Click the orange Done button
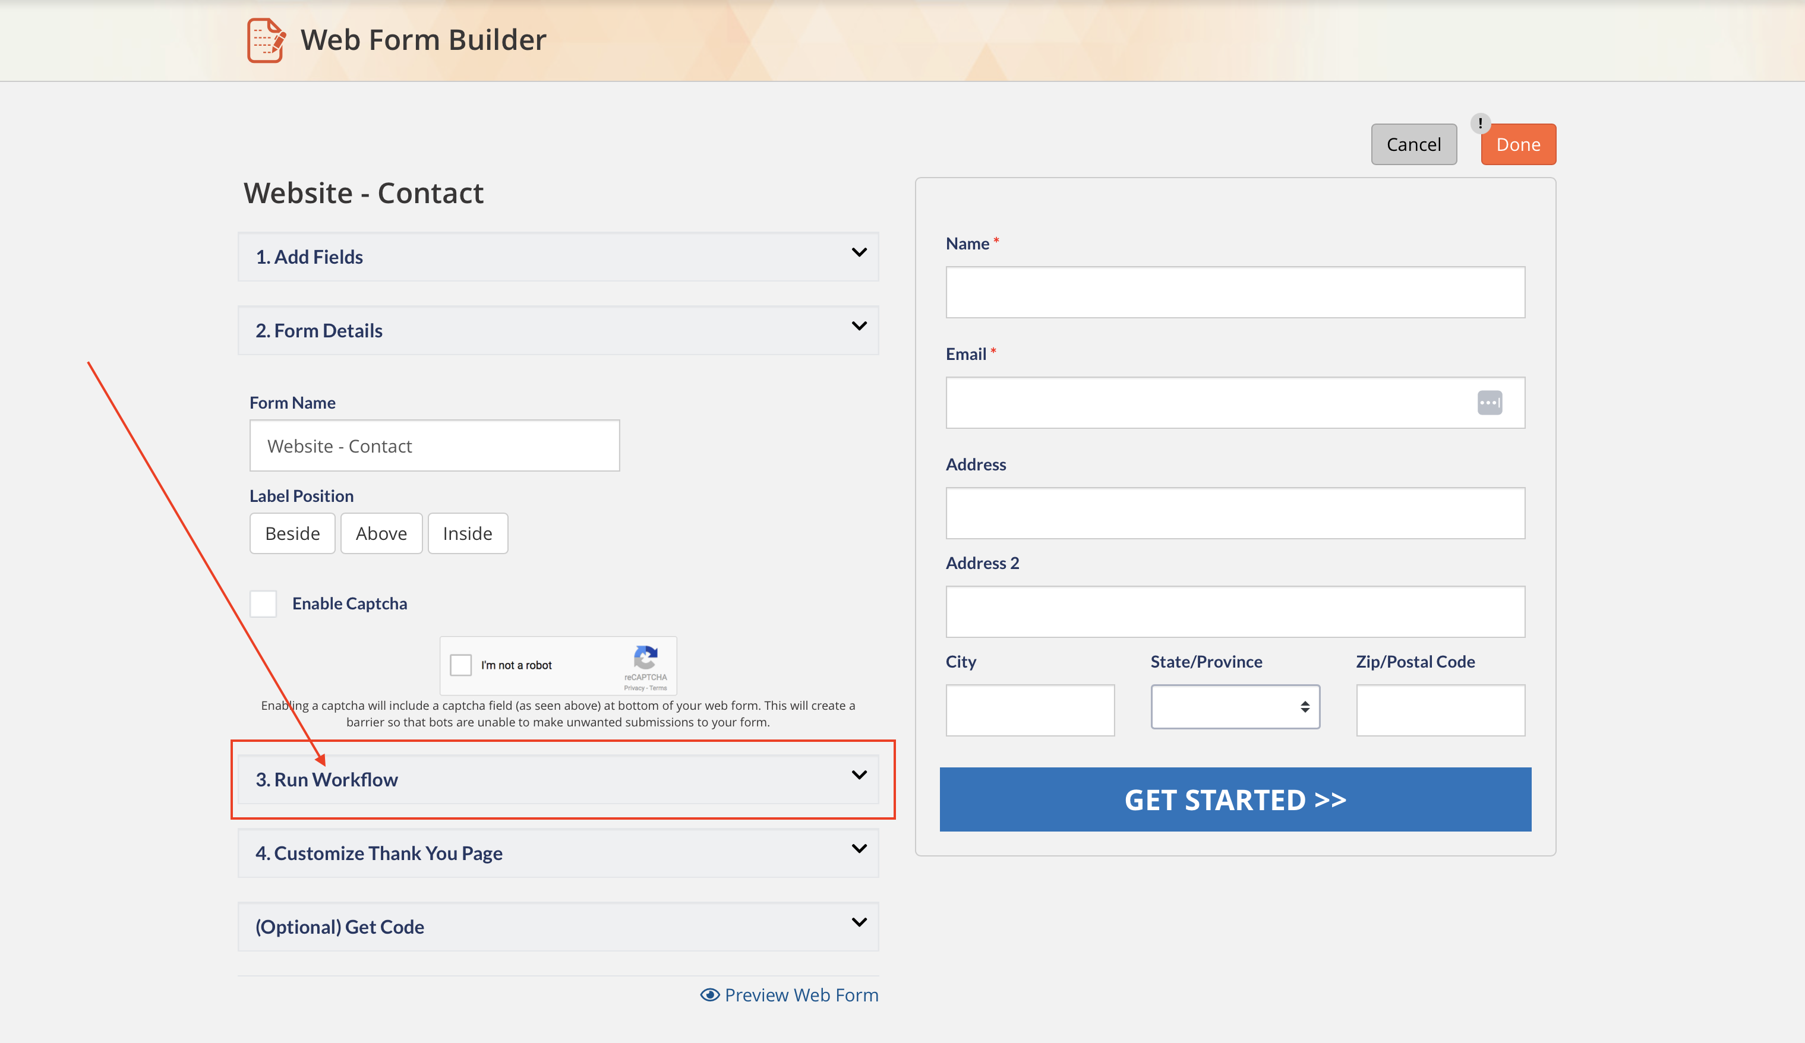Screen dimensions: 1805x1043 tap(1518, 144)
